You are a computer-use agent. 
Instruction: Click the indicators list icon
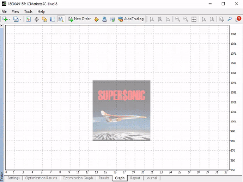(x=222, y=19)
